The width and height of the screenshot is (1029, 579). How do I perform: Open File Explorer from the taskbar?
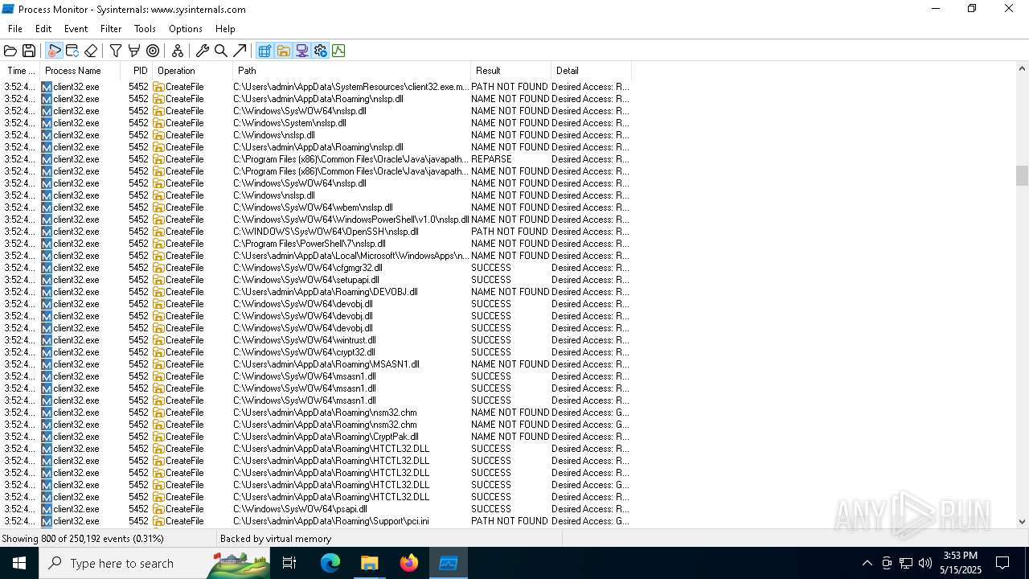click(369, 563)
